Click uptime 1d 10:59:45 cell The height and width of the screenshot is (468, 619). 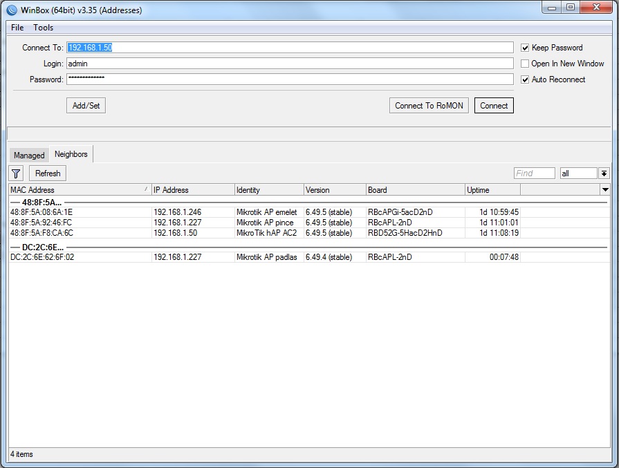click(x=499, y=212)
